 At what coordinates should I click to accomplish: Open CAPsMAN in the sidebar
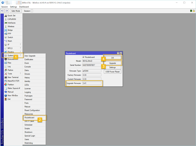(x=13, y=19)
